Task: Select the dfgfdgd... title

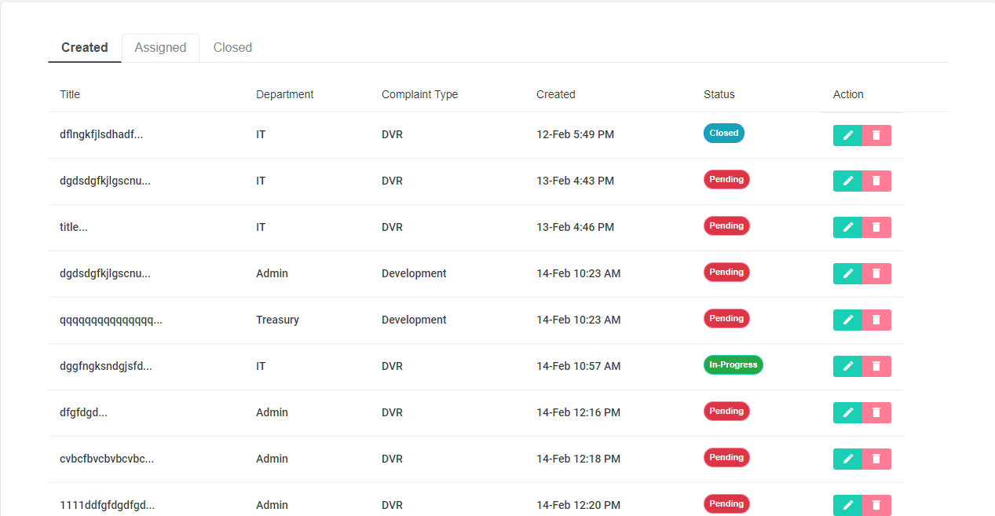Action: (x=83, y=412)
